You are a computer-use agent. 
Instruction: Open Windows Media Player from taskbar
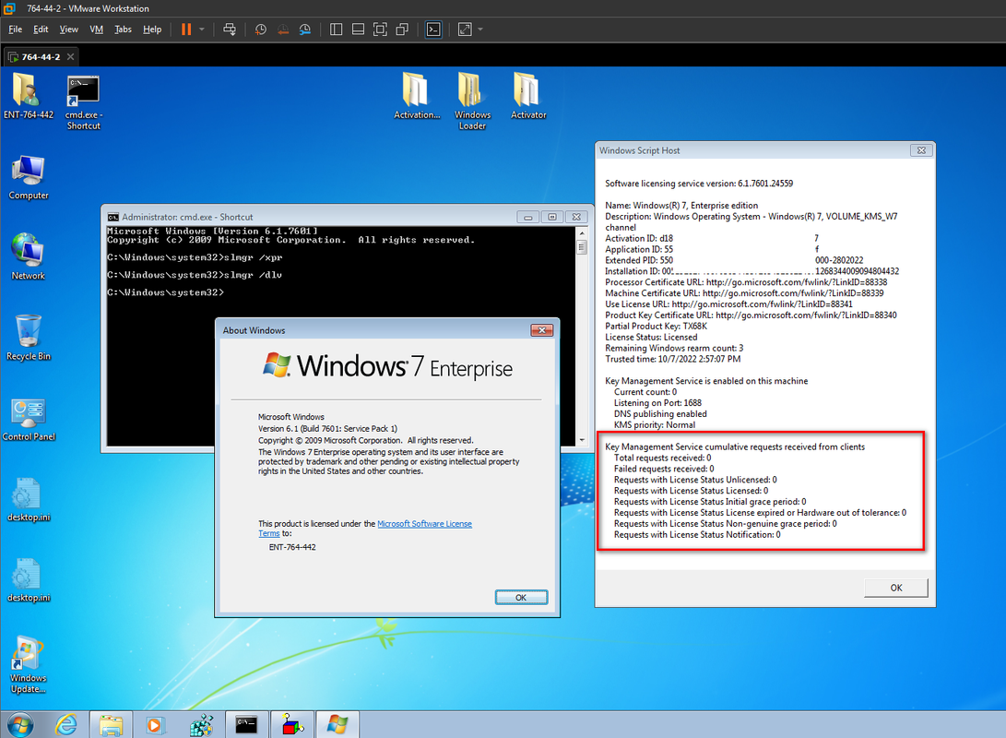tap(154, 725)
